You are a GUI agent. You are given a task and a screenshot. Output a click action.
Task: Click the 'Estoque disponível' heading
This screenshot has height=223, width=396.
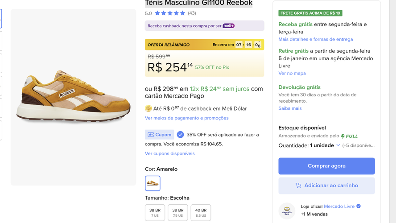tap(302, 128)
